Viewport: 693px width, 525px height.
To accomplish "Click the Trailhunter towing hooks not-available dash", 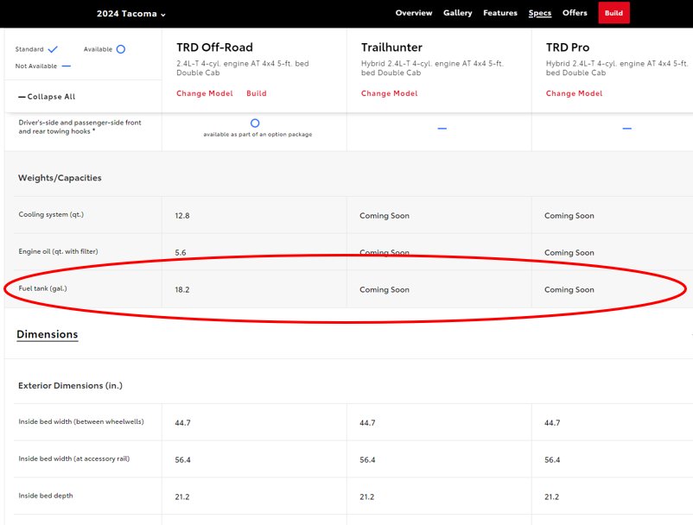I will coord(442,129).
